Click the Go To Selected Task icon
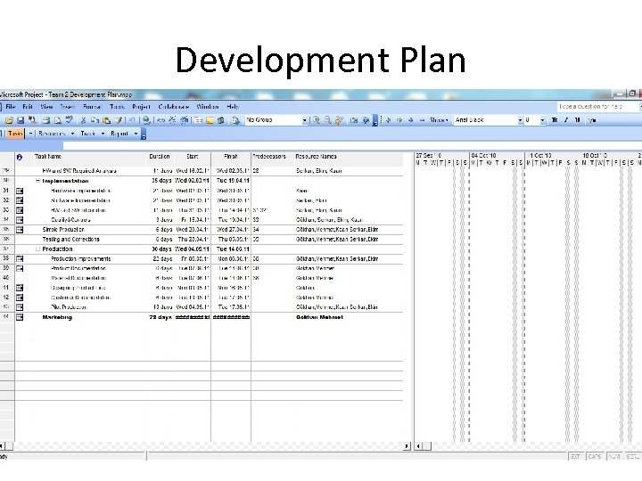 point(340,120)
